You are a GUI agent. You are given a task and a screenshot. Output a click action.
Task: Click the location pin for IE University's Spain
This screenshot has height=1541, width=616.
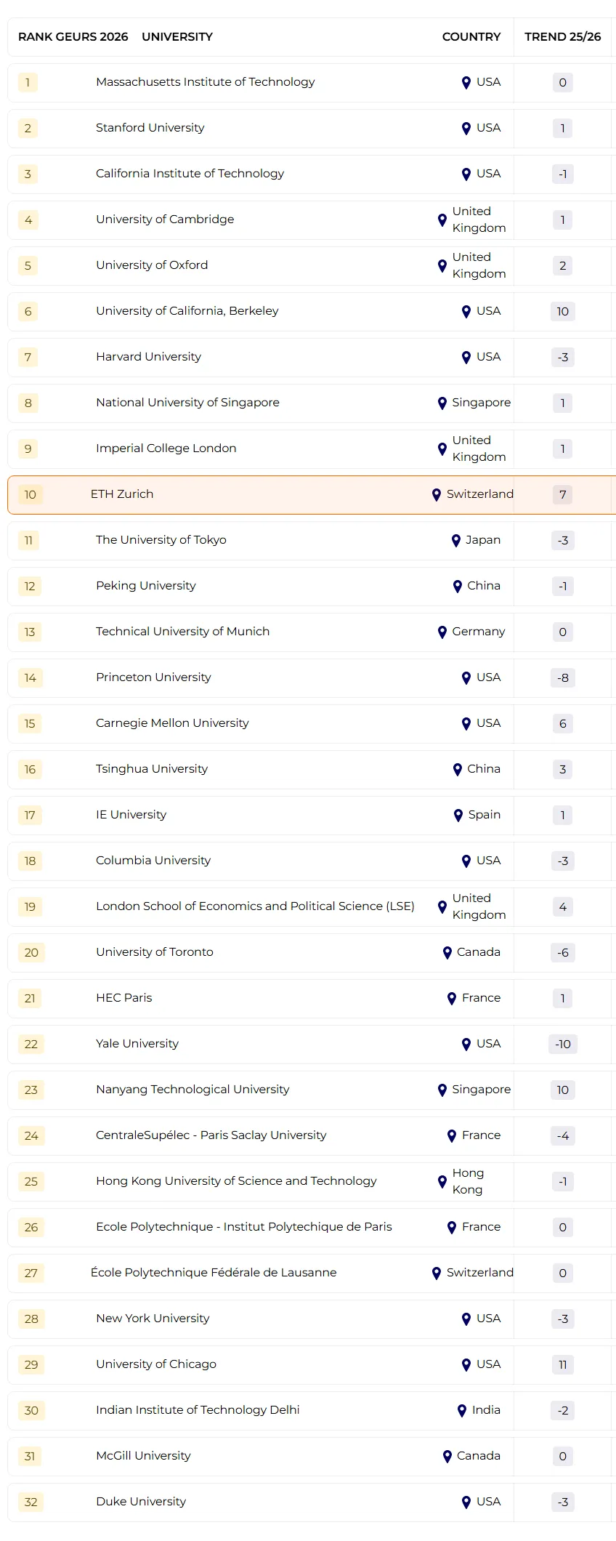458,816
